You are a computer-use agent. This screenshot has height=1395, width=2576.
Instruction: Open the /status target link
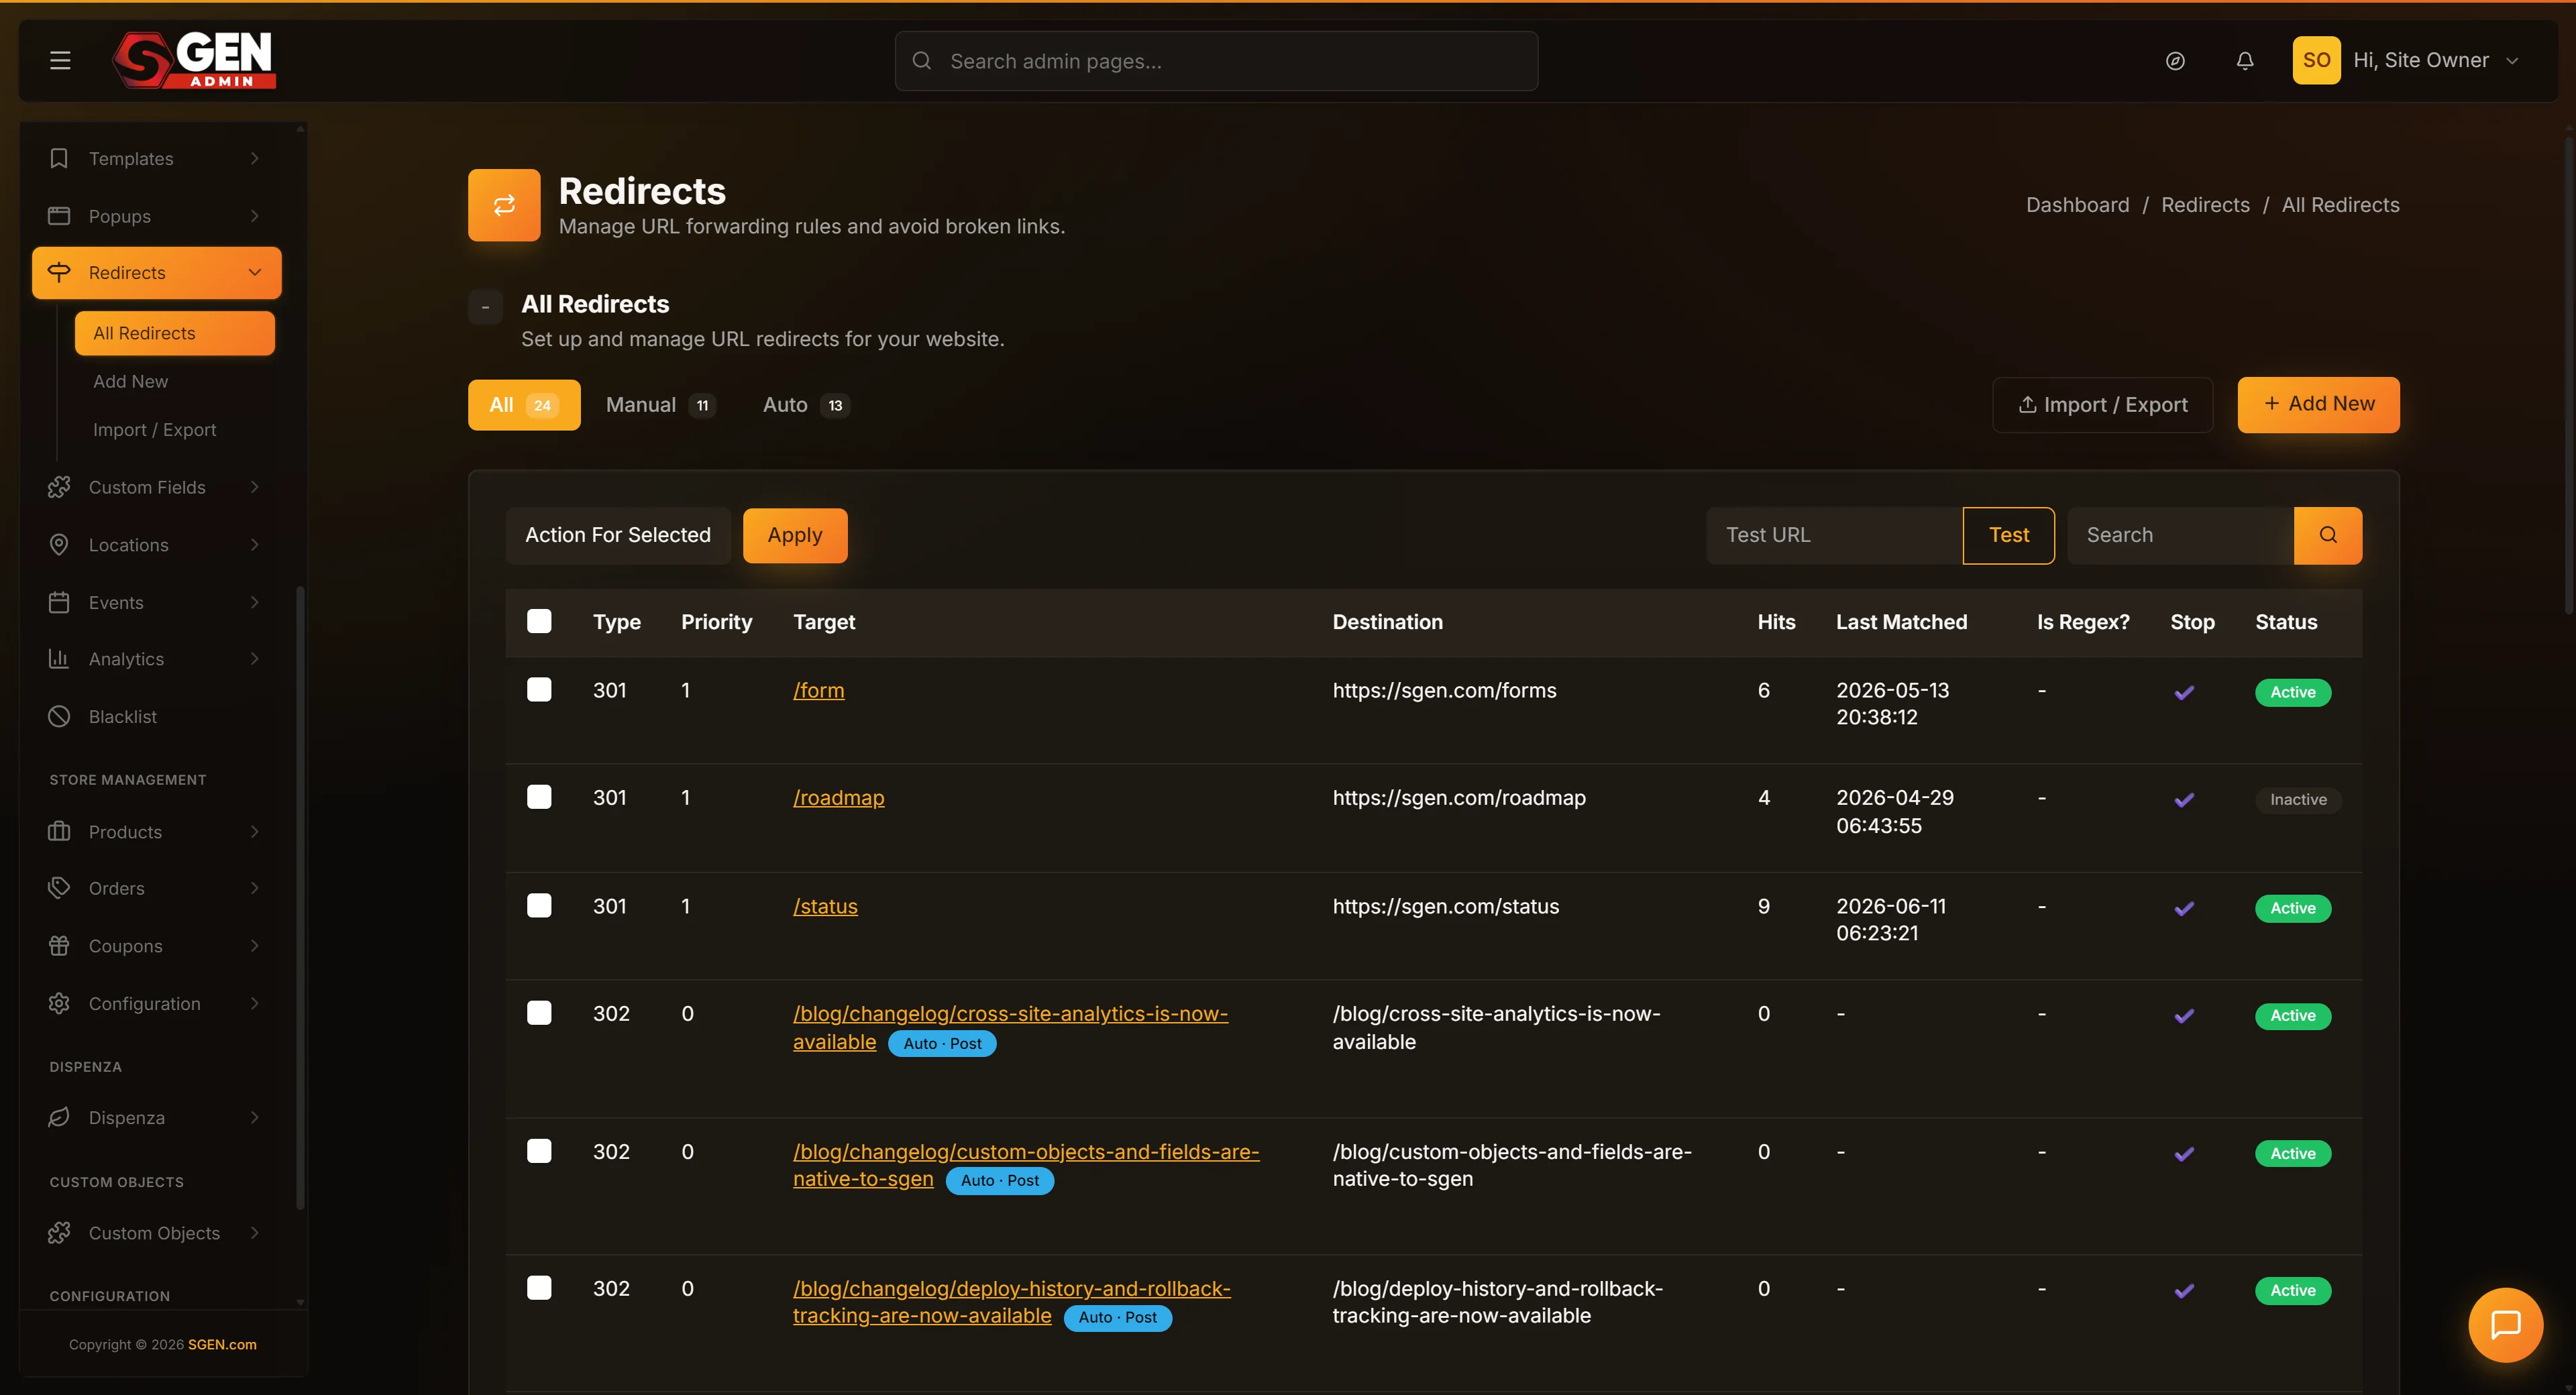825,906
